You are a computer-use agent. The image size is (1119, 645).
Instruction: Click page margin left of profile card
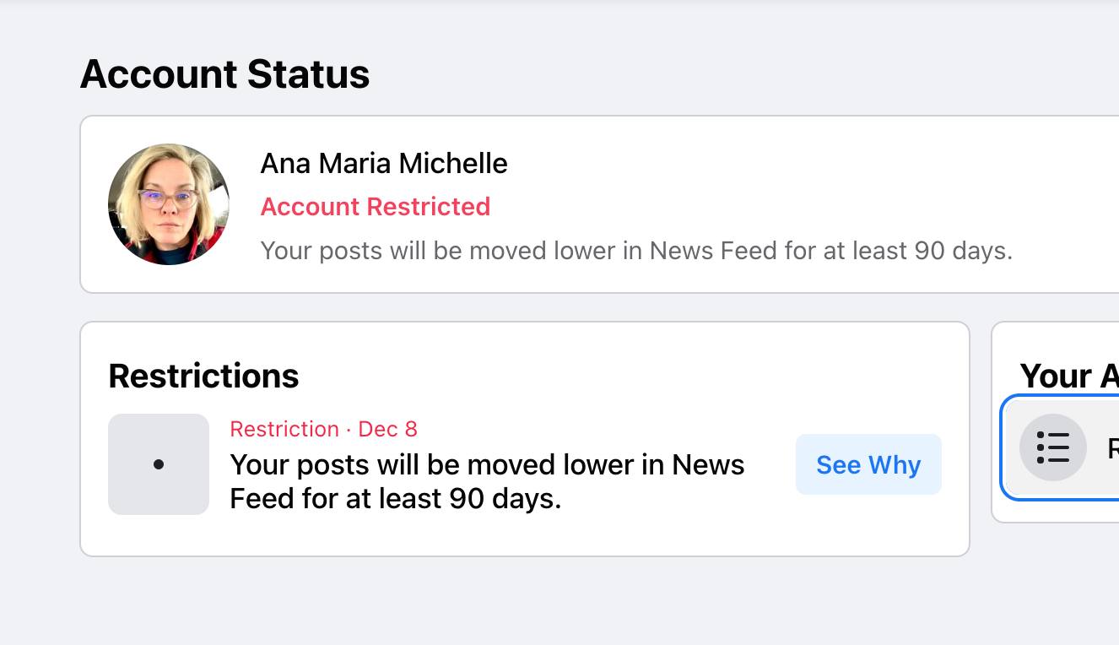tap(39, 204)
